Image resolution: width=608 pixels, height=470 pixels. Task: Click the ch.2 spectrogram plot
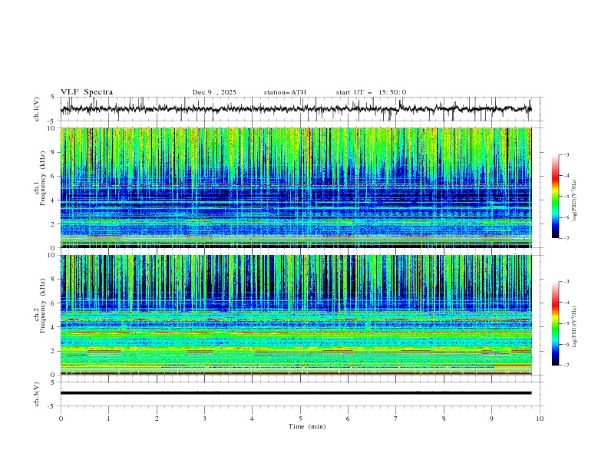pos(296,315)
